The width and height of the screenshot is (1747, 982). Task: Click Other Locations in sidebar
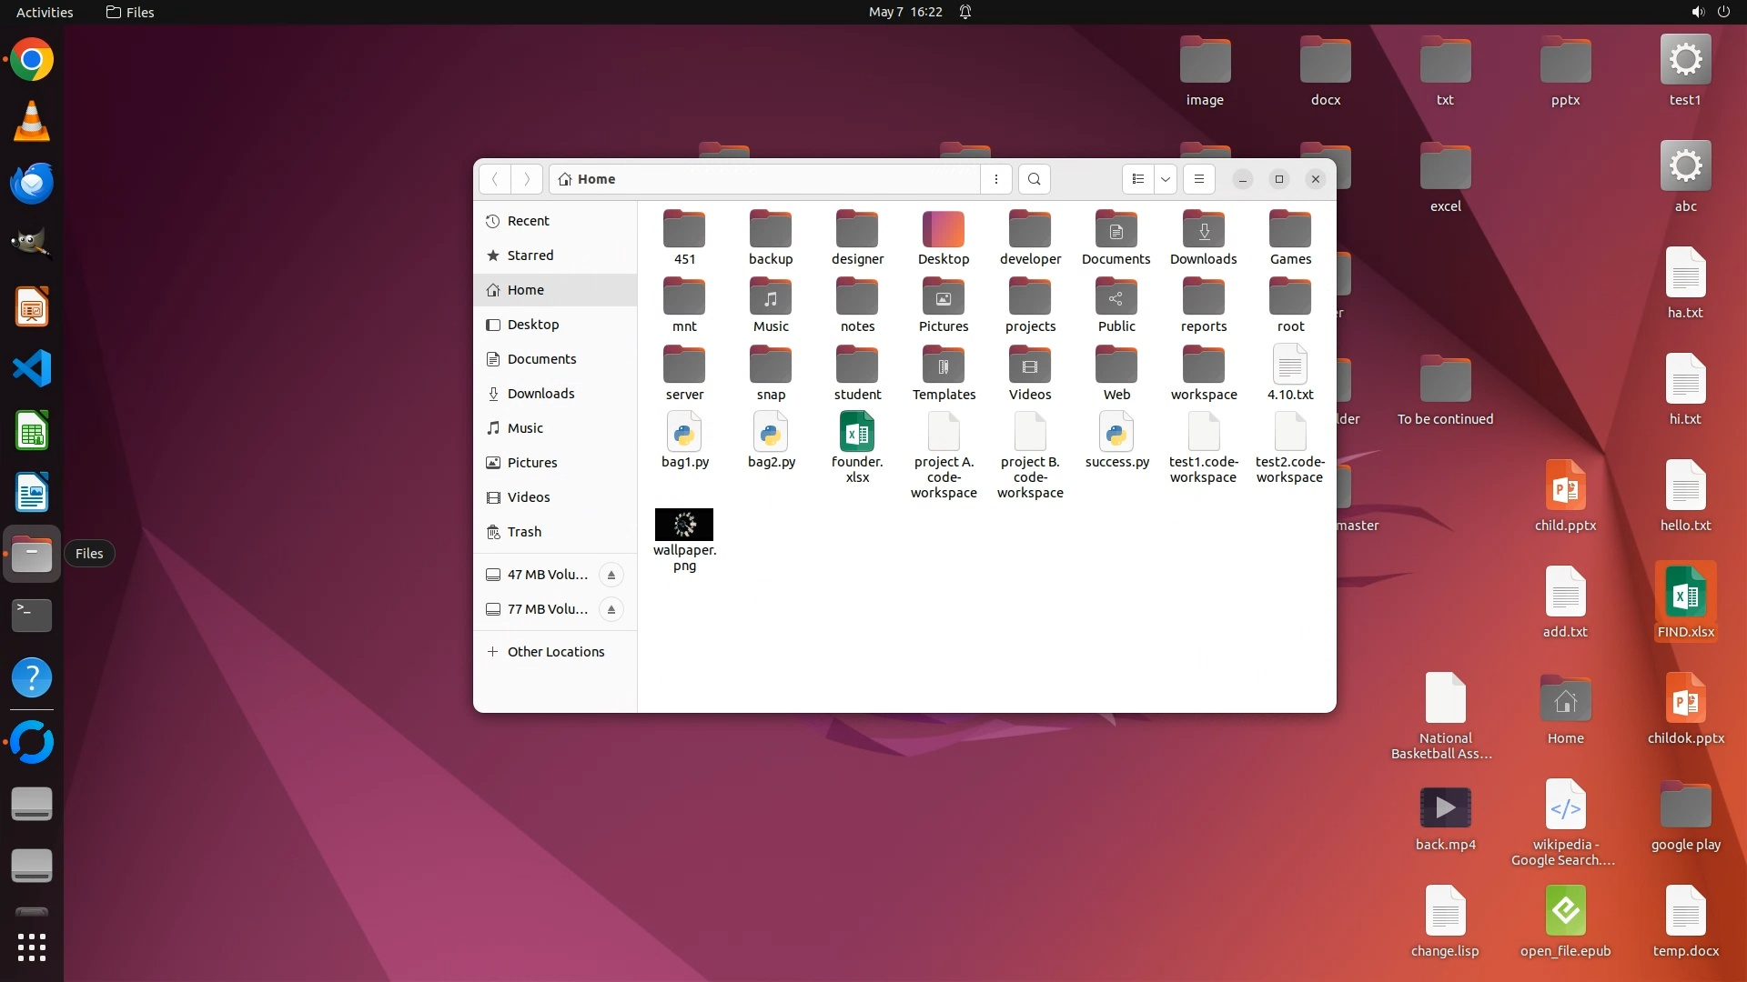555,652
